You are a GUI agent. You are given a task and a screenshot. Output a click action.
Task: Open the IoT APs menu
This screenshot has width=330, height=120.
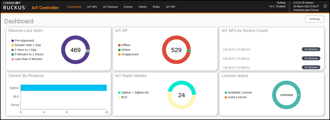[92, 7]
